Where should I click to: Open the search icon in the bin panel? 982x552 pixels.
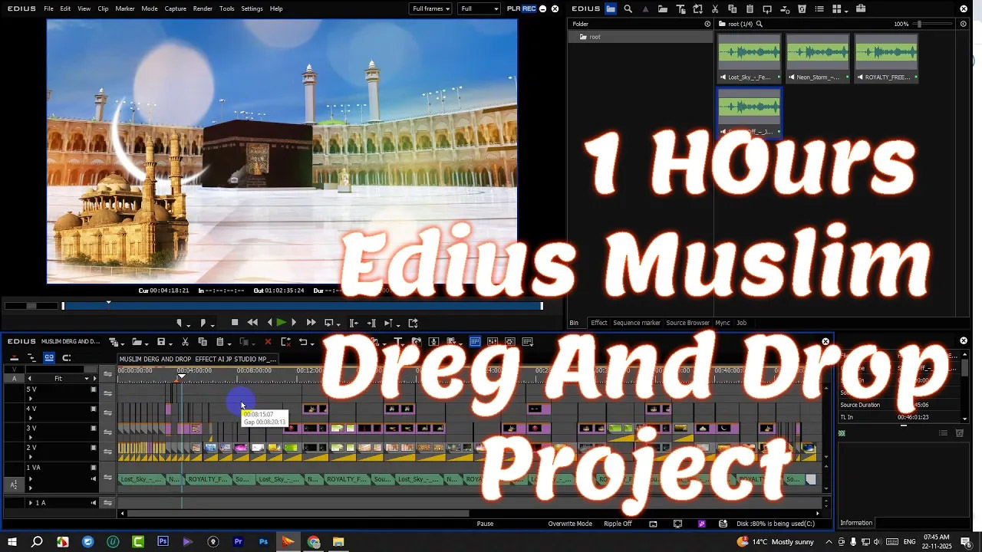tap(628, 8)
